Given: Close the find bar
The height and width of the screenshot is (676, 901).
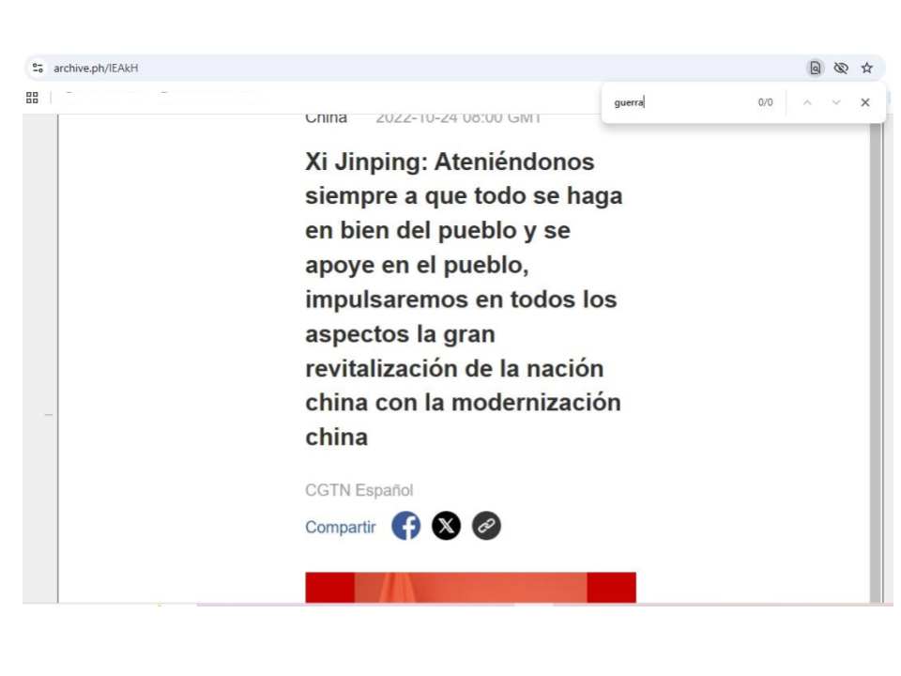Looking at the screenshot, I should 865,102.
